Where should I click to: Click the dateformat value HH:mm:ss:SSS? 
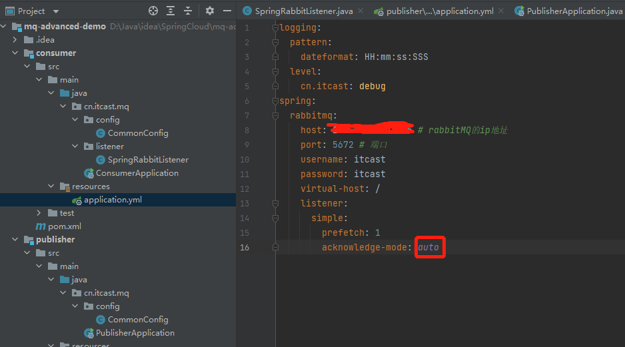tap(396, 57)
